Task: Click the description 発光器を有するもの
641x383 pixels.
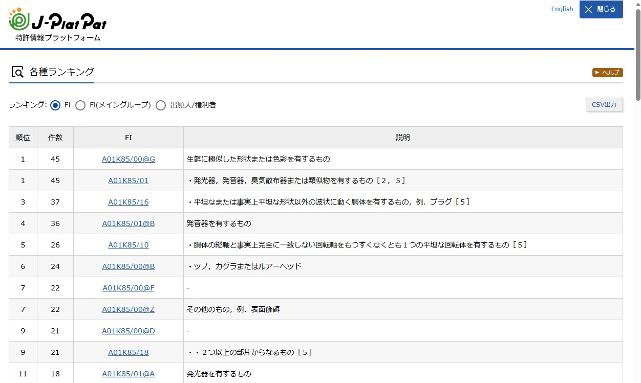Action: pyautogui.click(x=219, y=374)
